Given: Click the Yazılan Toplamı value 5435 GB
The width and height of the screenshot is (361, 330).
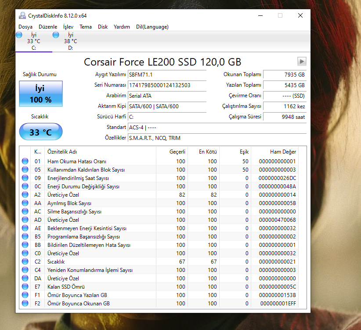Looking at the screenshot, I should pyautogui.click(x=285, y=85).
